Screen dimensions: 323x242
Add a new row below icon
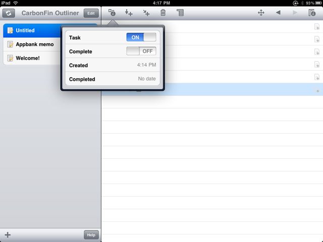(x=129, y=13)
